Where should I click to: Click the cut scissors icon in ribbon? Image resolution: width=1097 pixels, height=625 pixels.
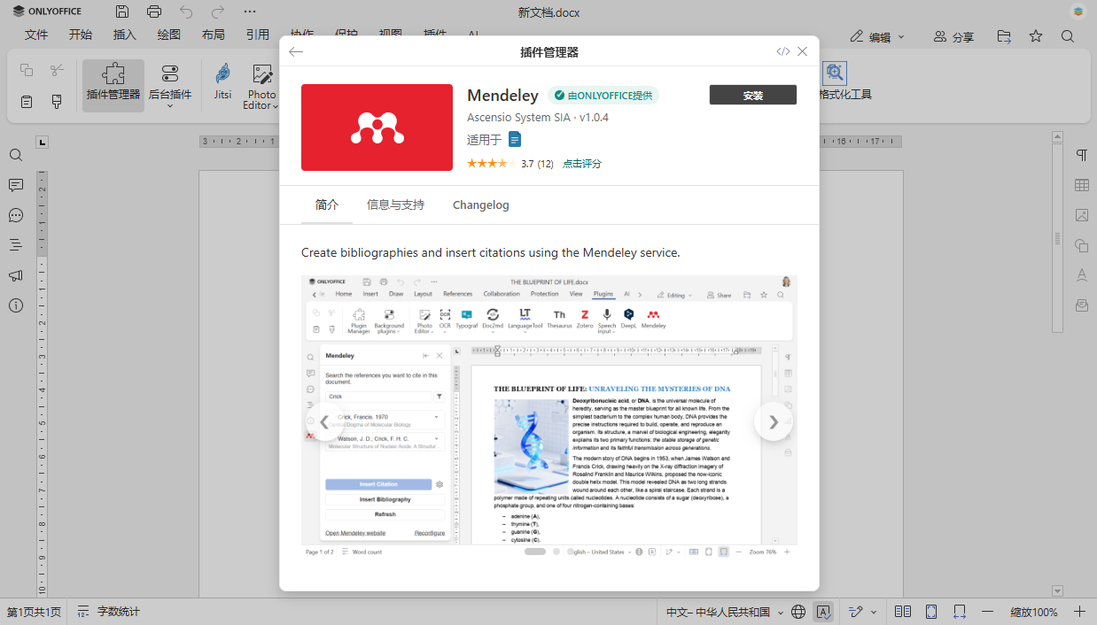click(x=57, y=70)
